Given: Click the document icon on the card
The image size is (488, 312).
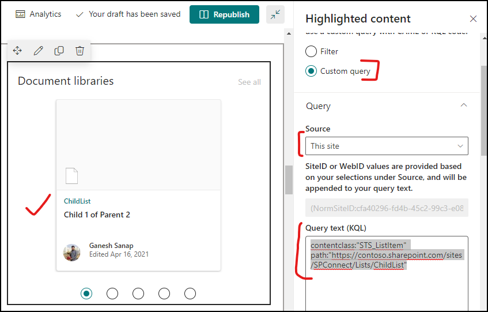Looking at the screenshot, I should 71,176.
